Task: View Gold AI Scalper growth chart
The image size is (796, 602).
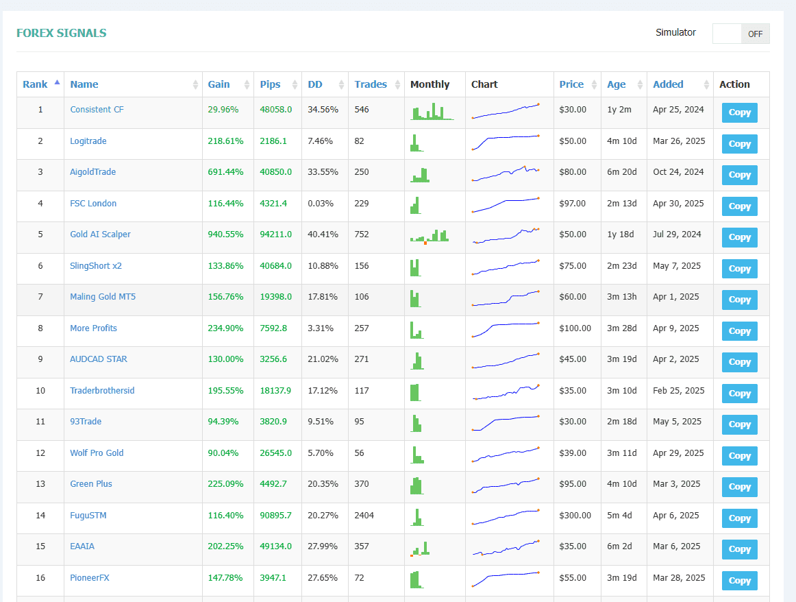Action: coord(506,236)
